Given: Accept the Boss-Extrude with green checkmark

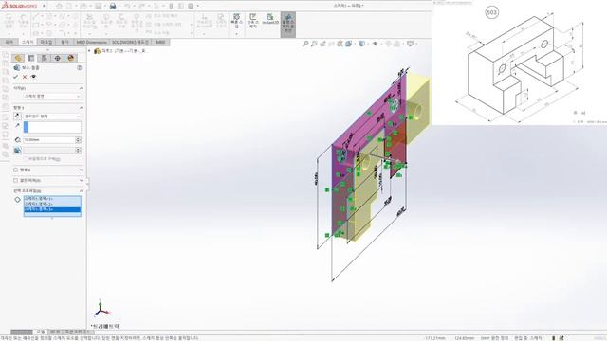Looking at the screenshot, I should pos(15,77).
